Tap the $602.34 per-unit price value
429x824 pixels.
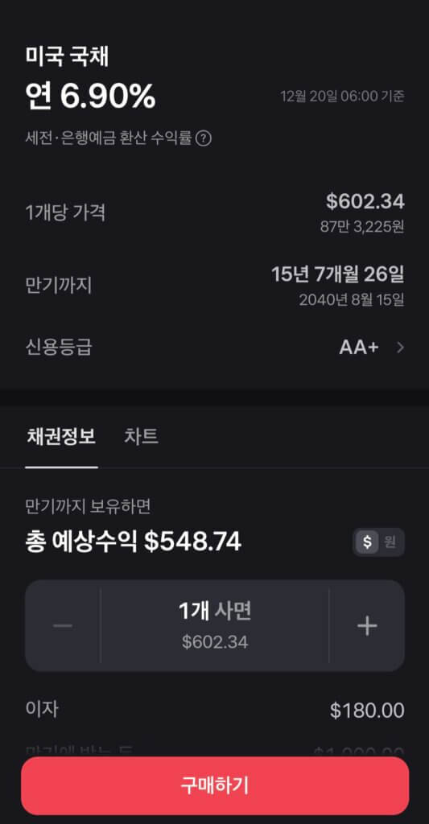[365, 201]
